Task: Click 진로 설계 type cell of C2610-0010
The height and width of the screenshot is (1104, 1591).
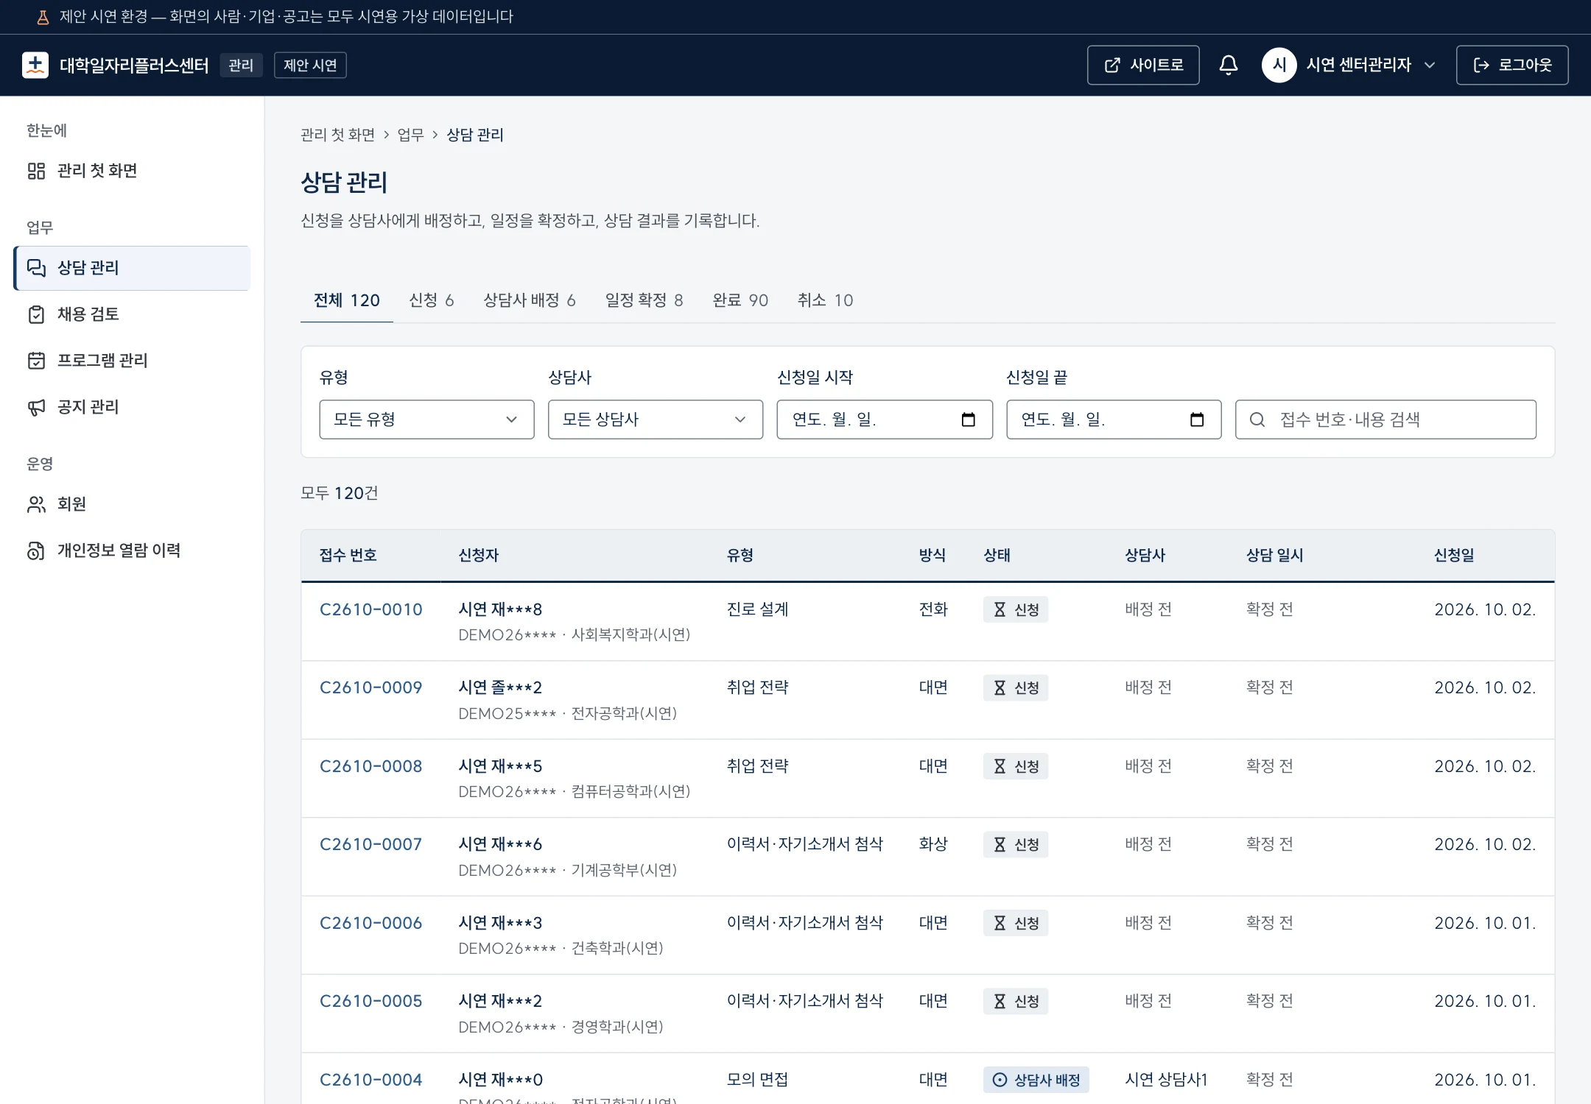Action: pyautogui.click(x=757, y=609)
